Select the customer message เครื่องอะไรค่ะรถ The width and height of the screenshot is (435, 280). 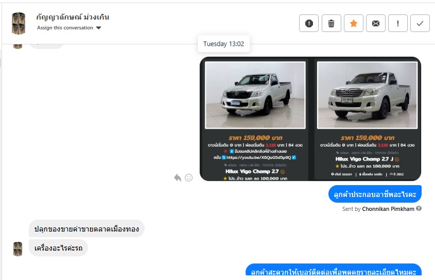58,248
